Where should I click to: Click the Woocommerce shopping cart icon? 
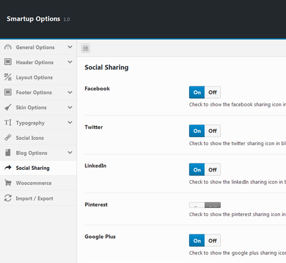click(8, 183)
